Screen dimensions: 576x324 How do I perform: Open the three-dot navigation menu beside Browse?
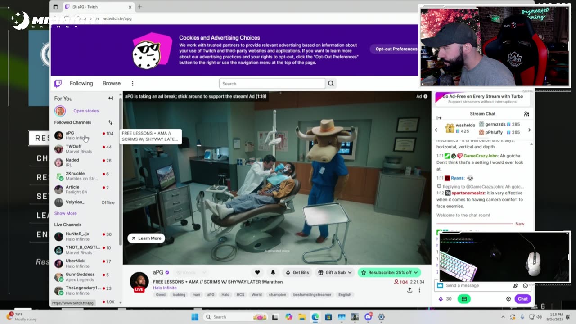[132, 83]
